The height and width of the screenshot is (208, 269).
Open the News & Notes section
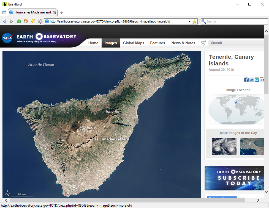coord(183,43)
